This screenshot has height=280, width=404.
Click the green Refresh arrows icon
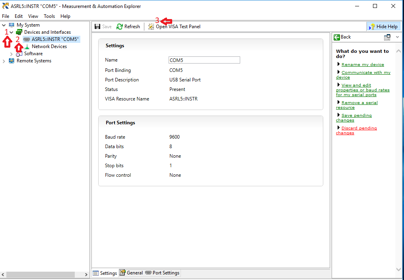tap(120, 27)
